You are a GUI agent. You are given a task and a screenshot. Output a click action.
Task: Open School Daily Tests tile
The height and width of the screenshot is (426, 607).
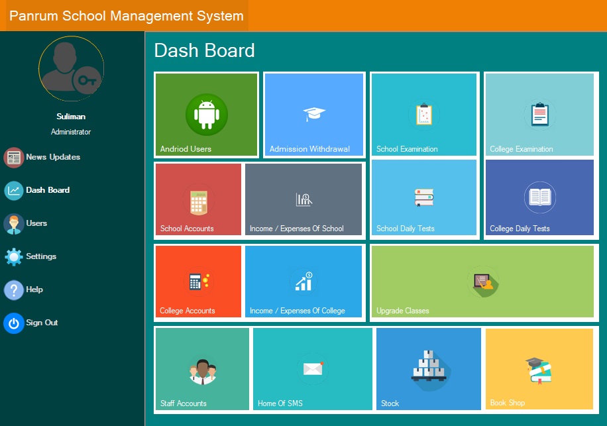tap(424, 197)
